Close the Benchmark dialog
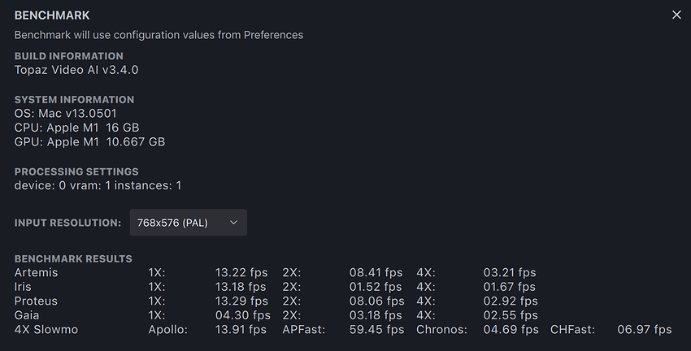This screenshot has height=351, width=691. (676, 15)
